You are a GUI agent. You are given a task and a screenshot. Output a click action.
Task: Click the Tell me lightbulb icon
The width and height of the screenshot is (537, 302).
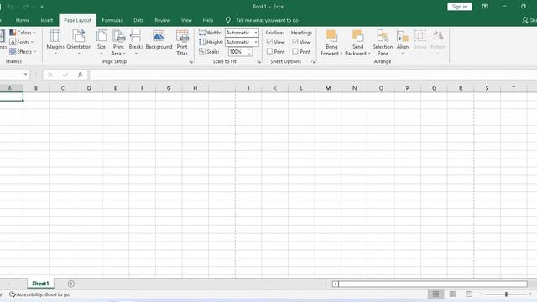click(x=228, y=20)
